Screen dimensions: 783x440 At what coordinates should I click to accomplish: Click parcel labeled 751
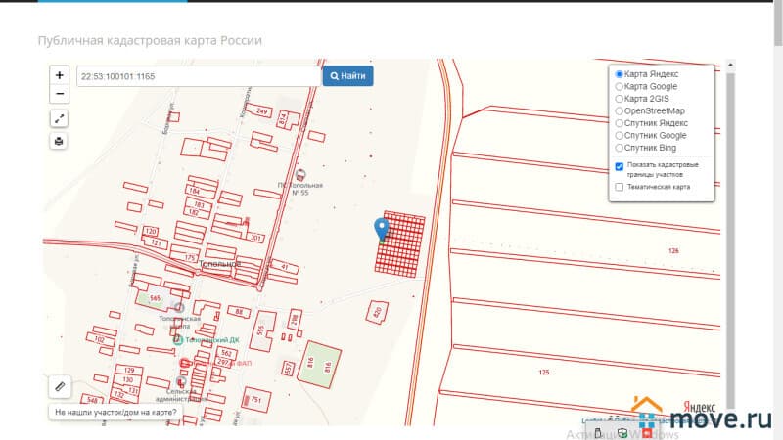pos(256,400)
